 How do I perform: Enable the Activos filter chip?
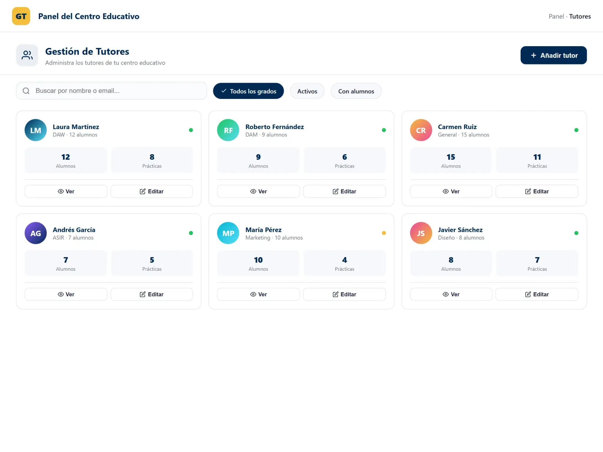click(307, 91)
